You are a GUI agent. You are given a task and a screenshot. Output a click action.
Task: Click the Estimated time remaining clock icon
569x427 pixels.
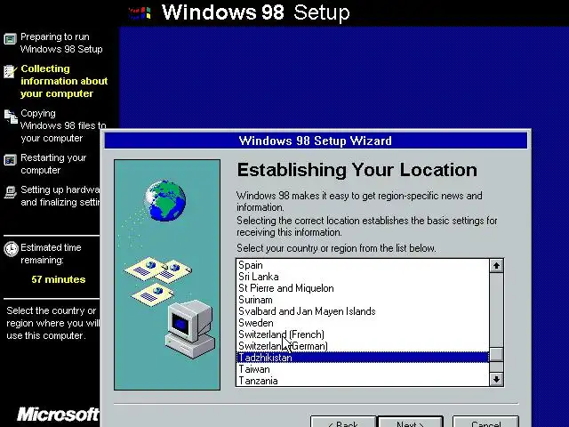[x=11, y=249]
